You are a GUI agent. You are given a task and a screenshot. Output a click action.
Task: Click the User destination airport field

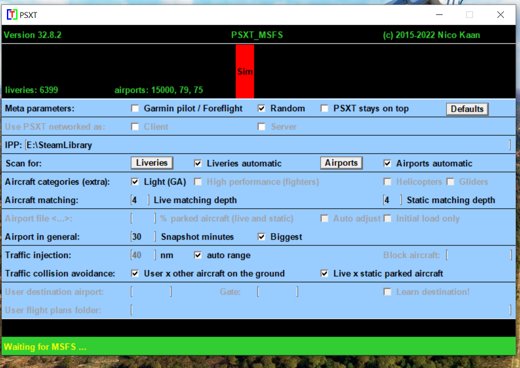[x=151, y=292]
